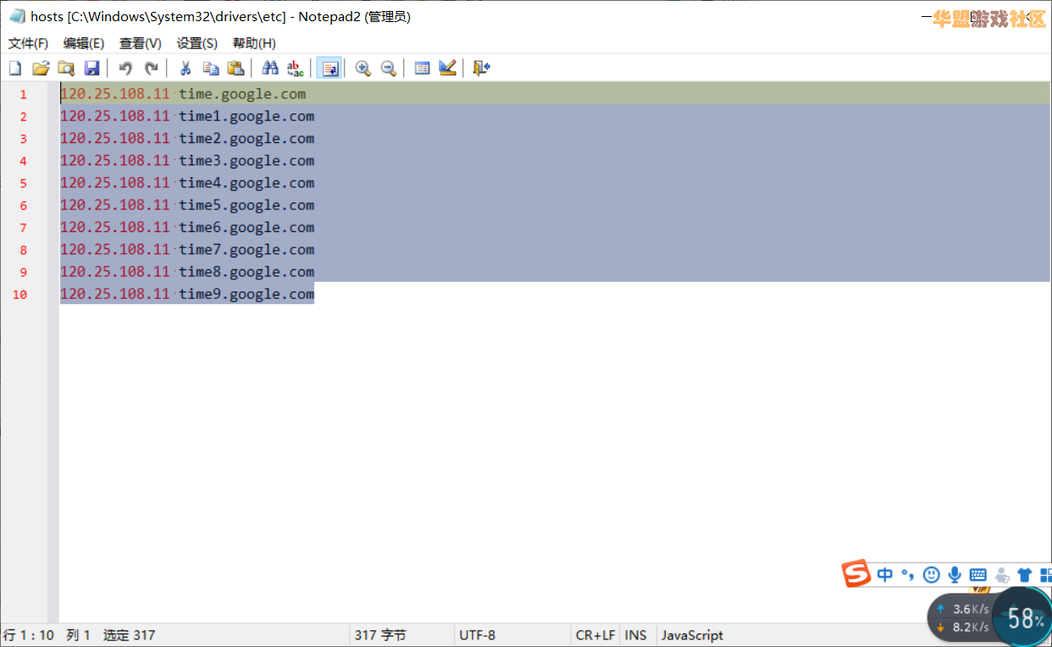Click the network speed floating widget

tap(963, 617)
